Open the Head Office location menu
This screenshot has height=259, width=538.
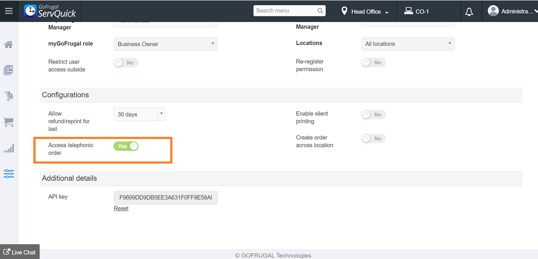tap(365, 12)
